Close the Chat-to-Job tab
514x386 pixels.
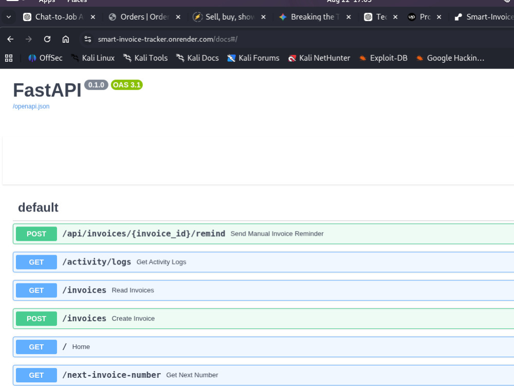click(93, 17)
